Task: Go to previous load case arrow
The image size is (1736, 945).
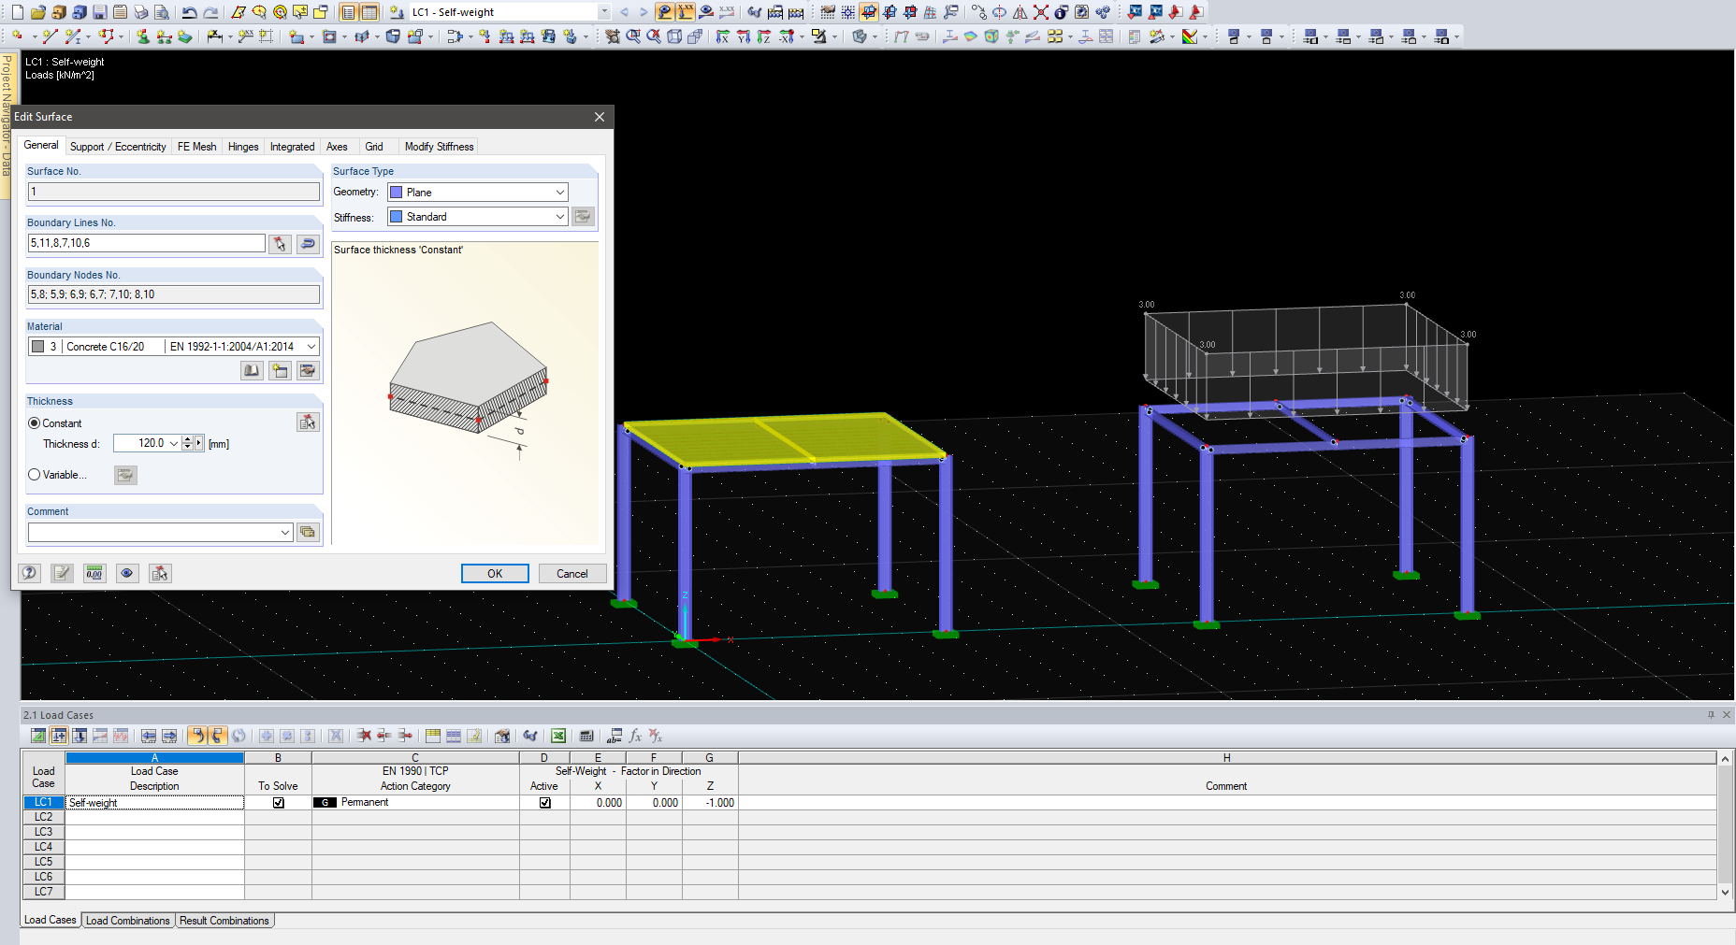Action: [x=624, y=12]
